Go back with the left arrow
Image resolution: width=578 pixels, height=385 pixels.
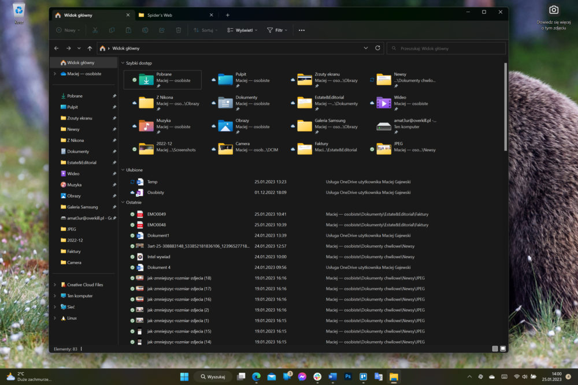[57, 48]
